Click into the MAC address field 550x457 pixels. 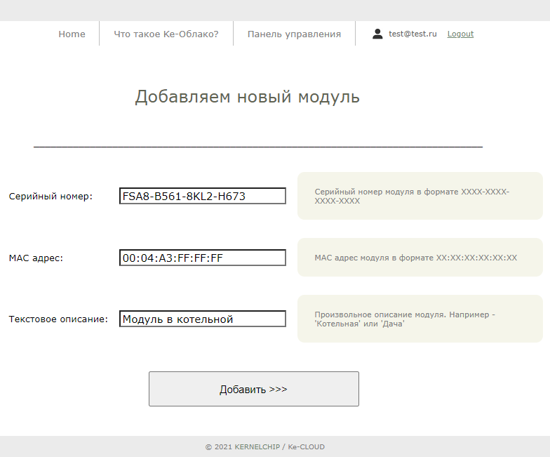(x=203, y=258)
